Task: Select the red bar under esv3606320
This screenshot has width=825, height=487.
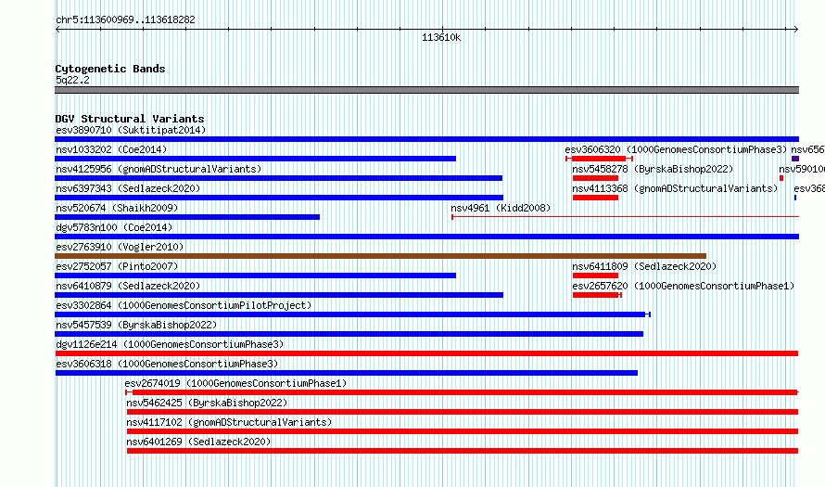Action: coord(599,159)
